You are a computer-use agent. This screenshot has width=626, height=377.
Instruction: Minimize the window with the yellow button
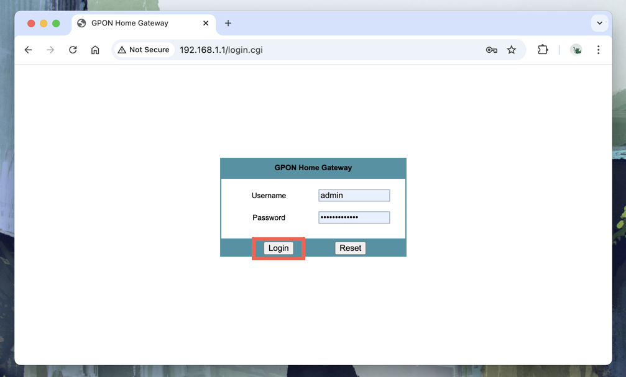click(44, 23)
